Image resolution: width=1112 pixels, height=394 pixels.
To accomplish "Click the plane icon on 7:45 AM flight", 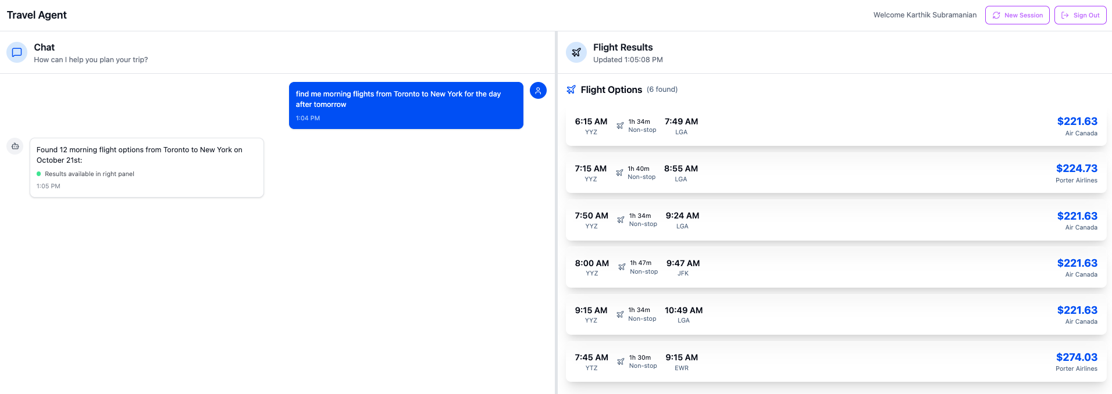I will (621, 361).
